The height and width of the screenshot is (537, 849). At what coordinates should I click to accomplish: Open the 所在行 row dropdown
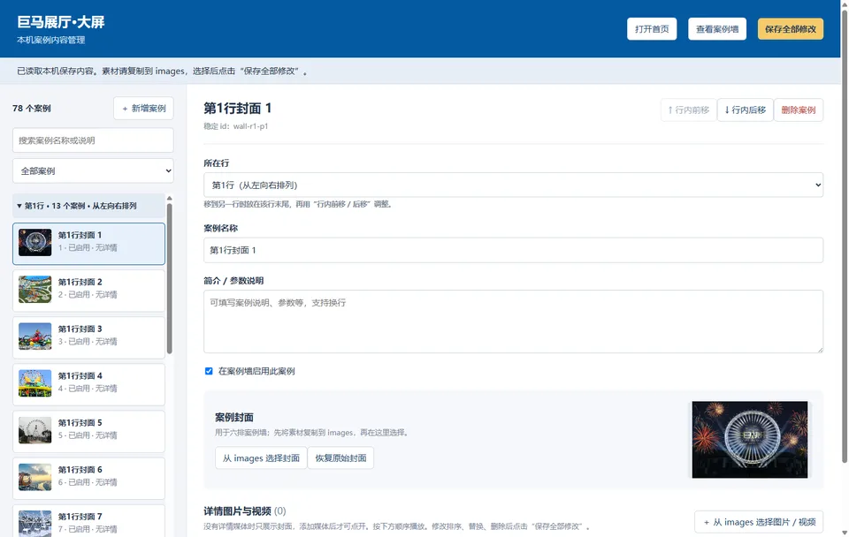point(513,185)
